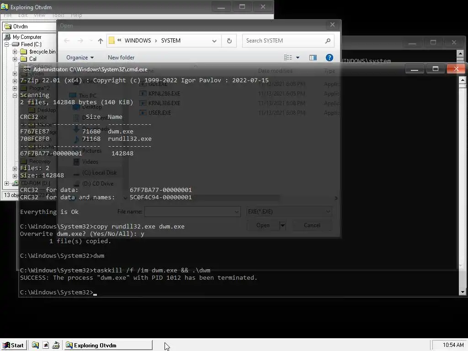Expand the CD-ROM (D:) drive node
Screen dimensions: 468x351
(6, 183)
